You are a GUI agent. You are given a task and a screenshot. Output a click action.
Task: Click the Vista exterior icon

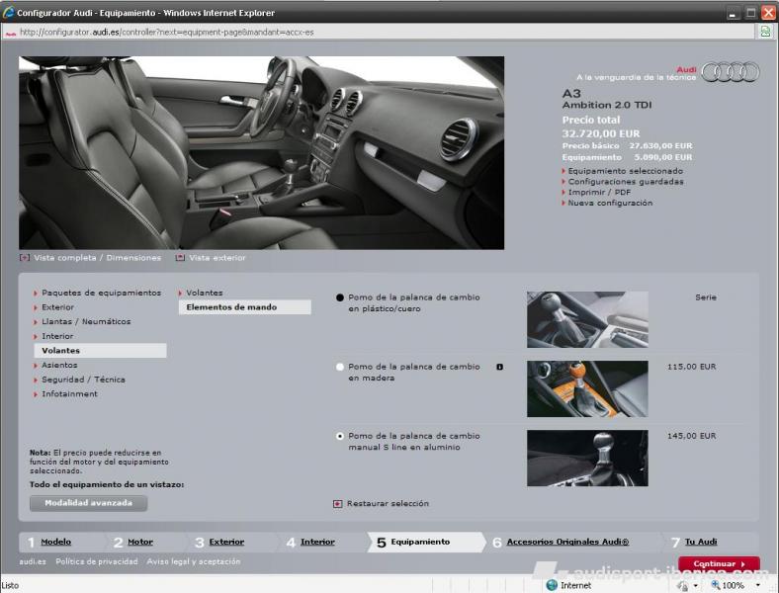(x=180, y=258)
